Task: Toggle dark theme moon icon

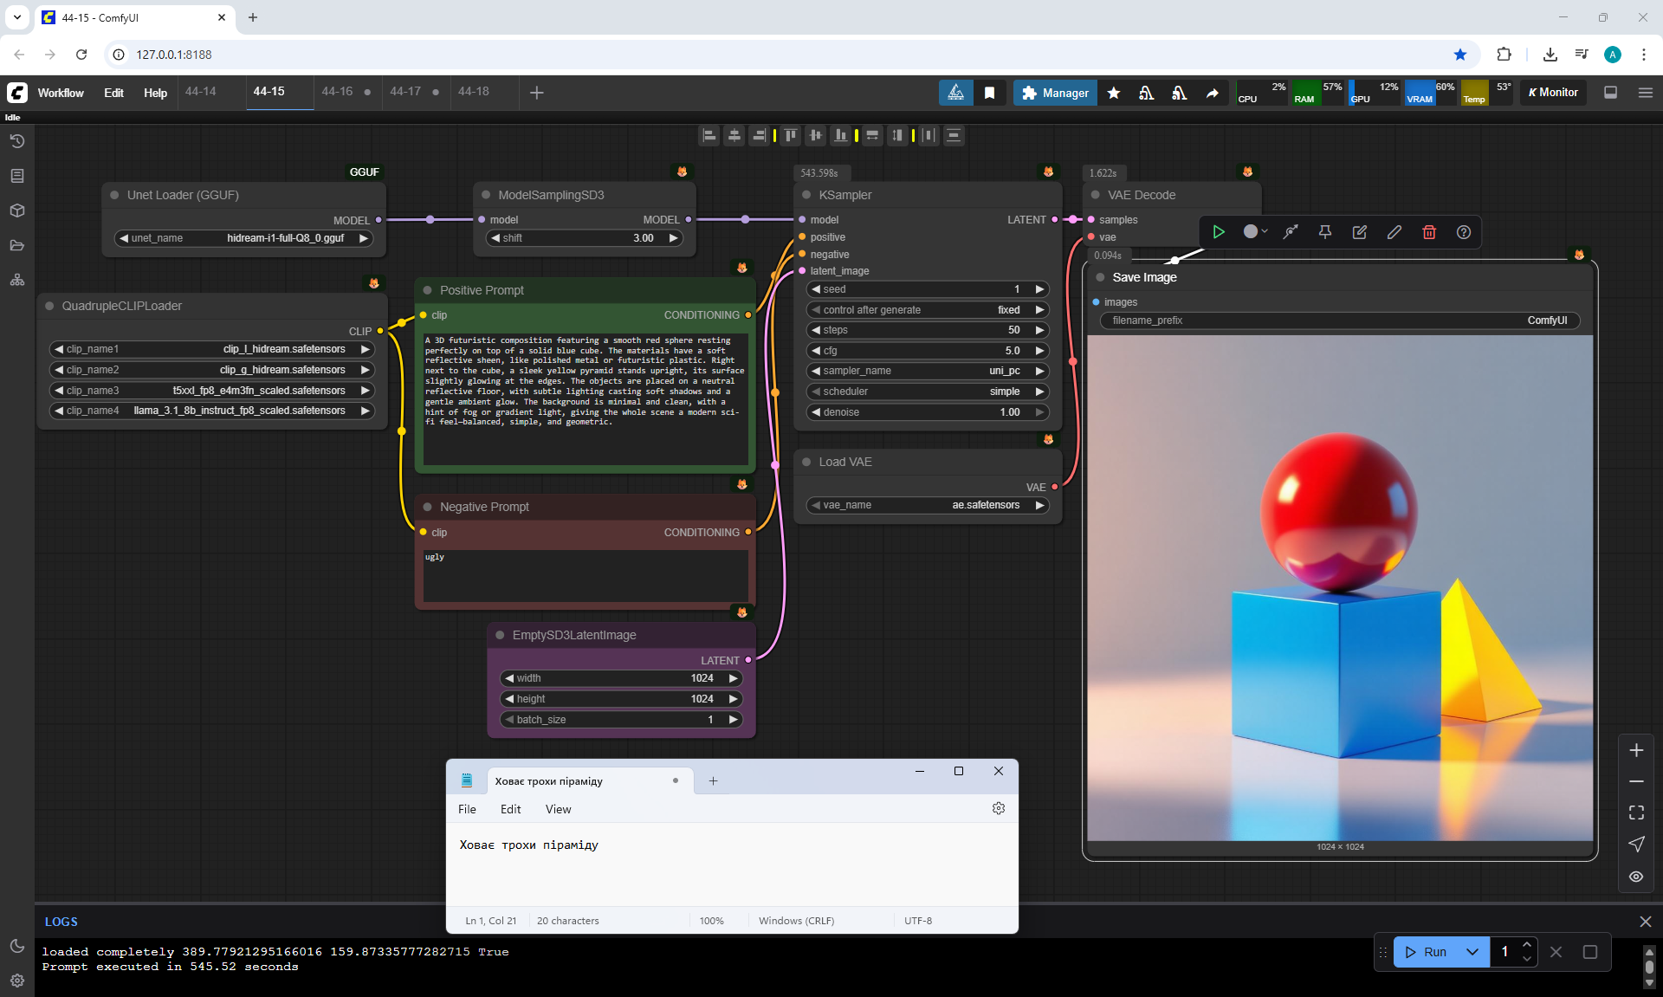Action: click(x=16, y=946)
